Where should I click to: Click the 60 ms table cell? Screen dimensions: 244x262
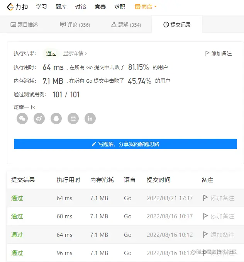(64, 216)
